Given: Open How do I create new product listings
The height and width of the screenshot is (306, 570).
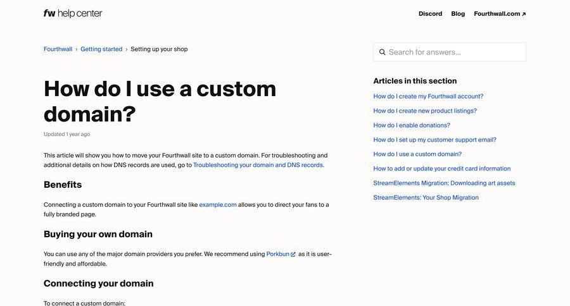Looking at the screenshot, I should 425,111.
